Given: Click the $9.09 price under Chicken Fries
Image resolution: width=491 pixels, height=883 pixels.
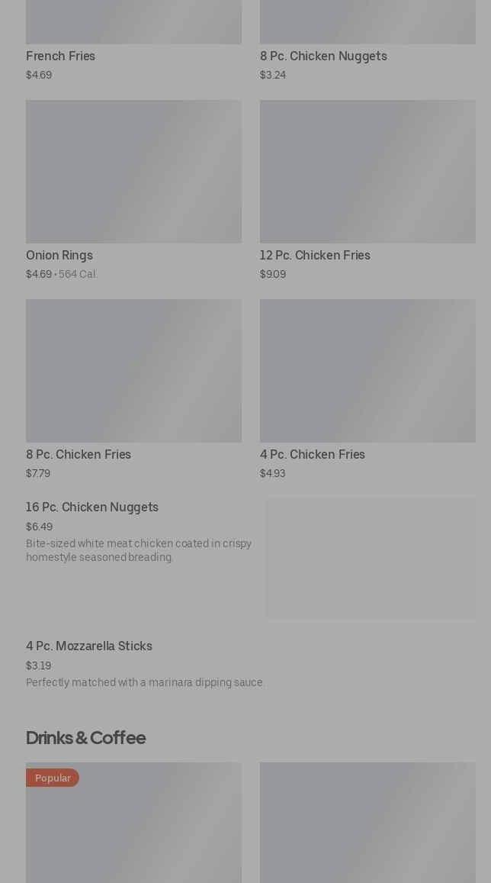Looking at the screenshot, I should 273,275.
